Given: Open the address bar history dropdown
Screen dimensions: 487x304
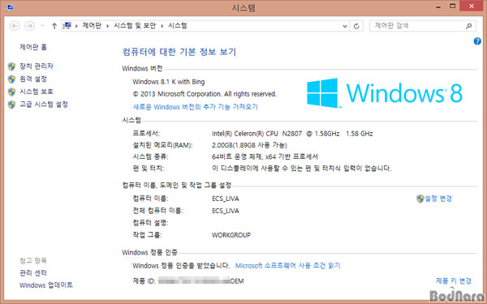Looking at the screenshot, I should [345, 26].
